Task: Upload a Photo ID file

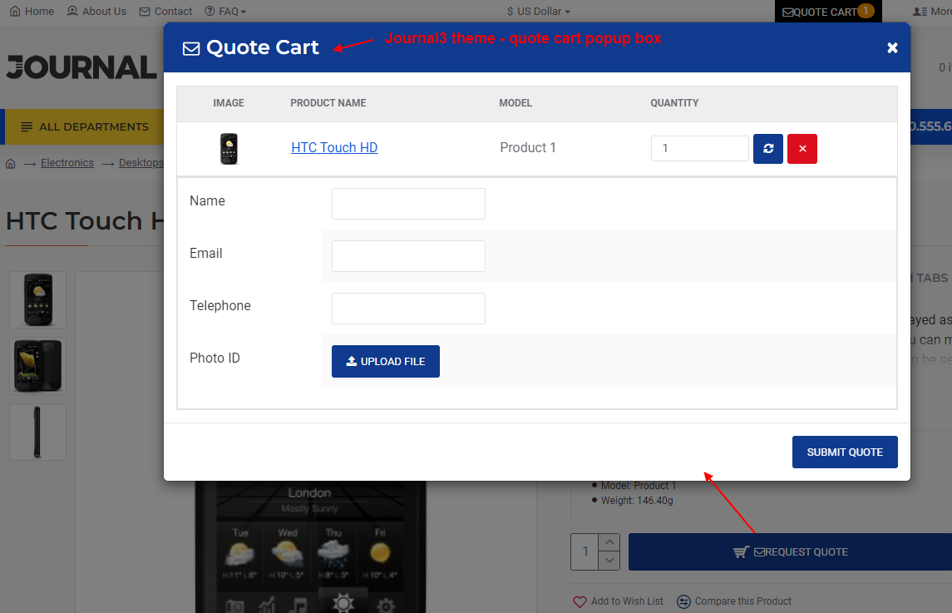Action: click(386, 362)
